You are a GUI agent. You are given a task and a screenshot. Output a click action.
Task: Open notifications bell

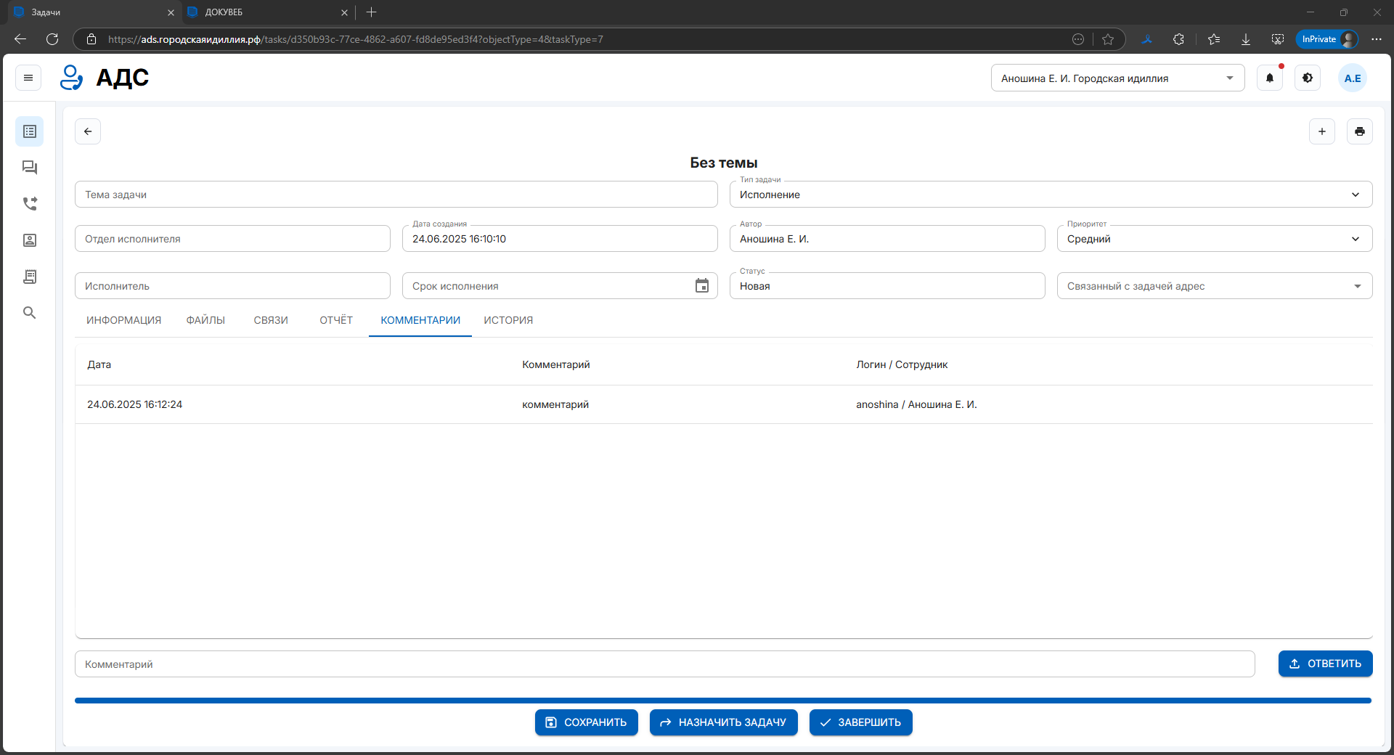click(x=1270, y=78)
